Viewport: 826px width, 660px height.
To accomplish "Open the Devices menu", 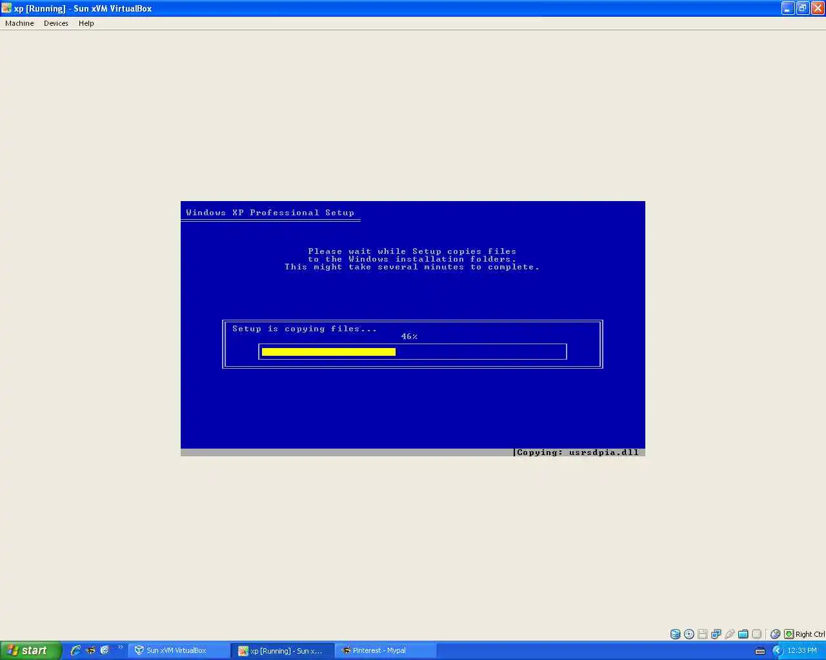I will click(x=56, y=23).
